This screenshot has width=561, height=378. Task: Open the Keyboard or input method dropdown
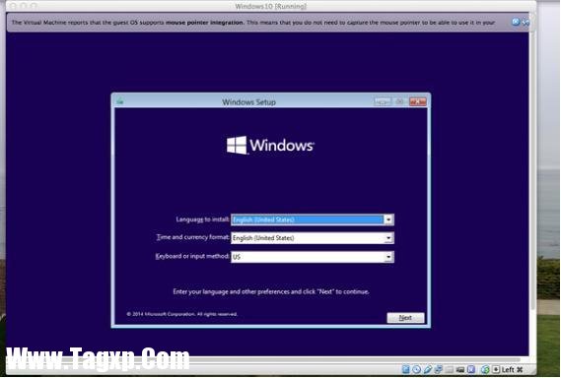[388, 257]
